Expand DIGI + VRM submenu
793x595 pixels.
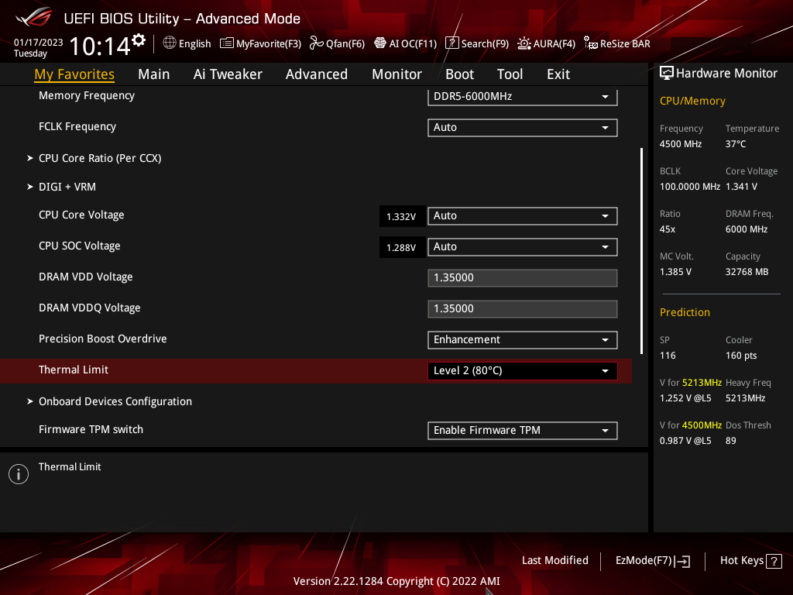(x=67, y=187)
